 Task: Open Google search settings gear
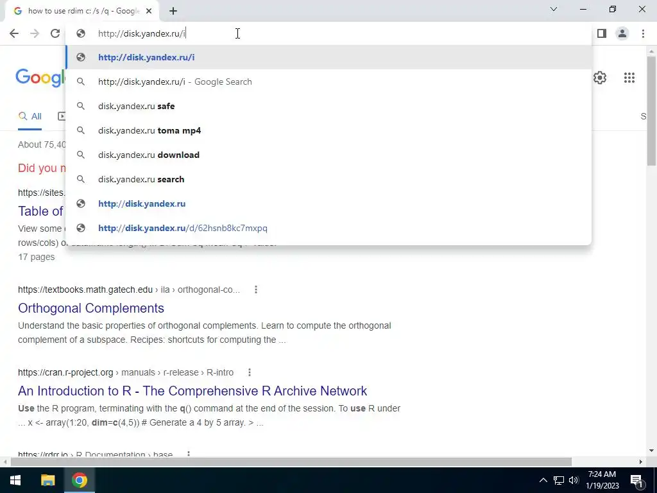[600, 78]
